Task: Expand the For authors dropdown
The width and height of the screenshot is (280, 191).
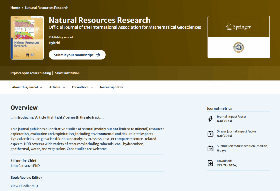Action: (82, 87)
